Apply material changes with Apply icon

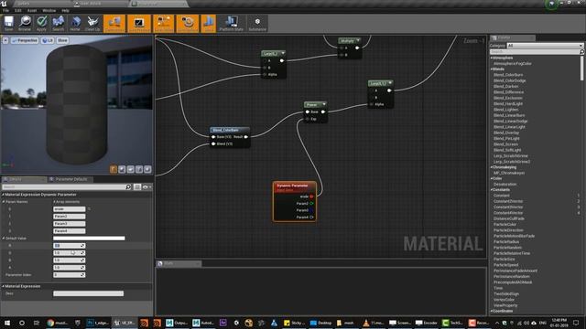tap(41, 23)
